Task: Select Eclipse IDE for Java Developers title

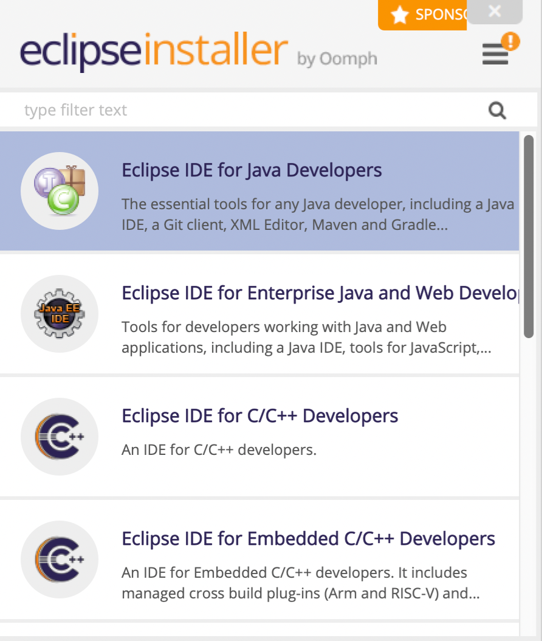Action: [x=252, y=170]
